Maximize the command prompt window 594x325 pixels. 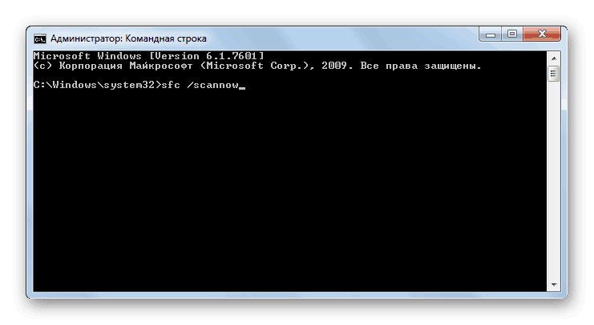(512, 34)
